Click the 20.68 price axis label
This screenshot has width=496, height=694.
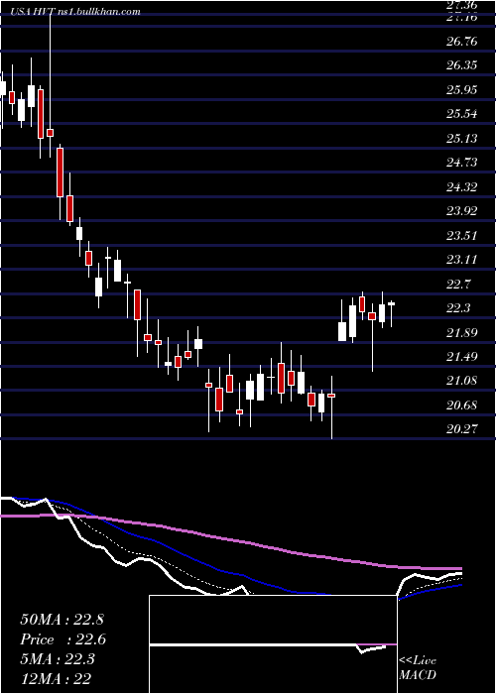tap(462, 405)
